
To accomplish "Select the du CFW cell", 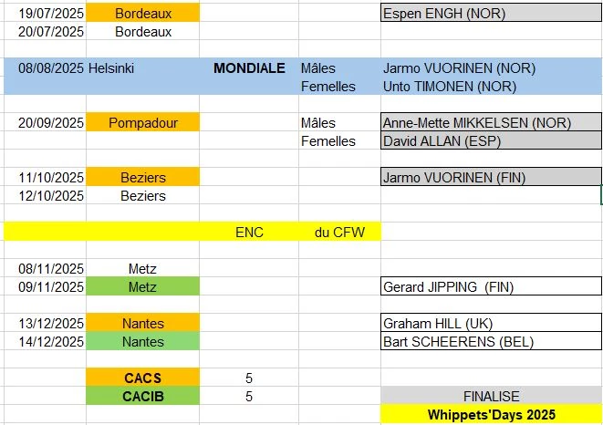I will click(339, 232).
